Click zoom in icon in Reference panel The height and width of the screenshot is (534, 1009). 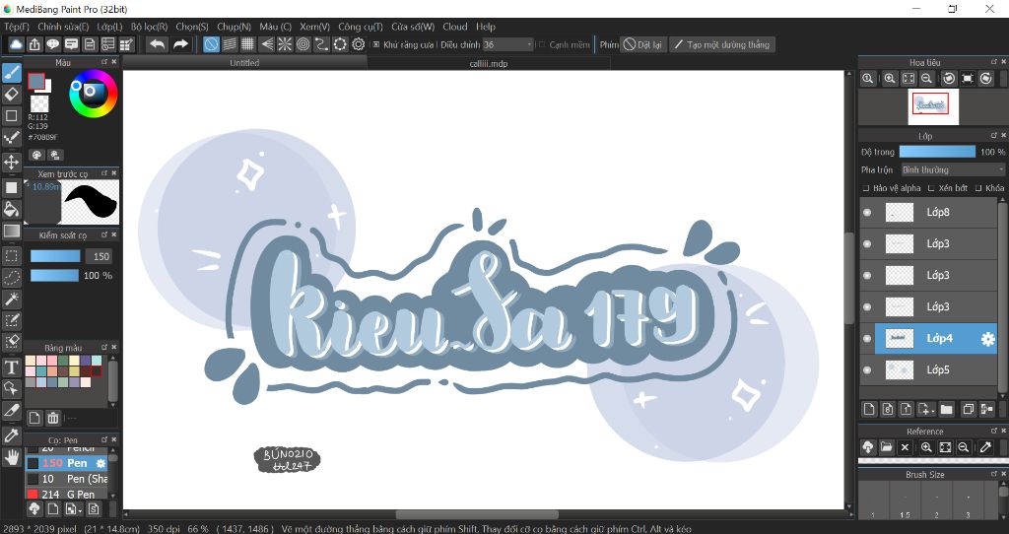click(926, 447)
